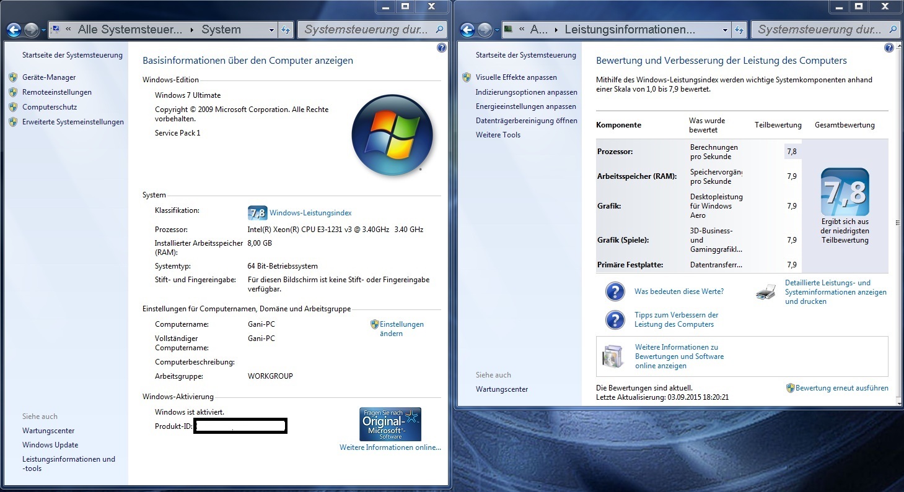
Task: Click the shield icon beside Computerschutz
Action: [13, 107]
